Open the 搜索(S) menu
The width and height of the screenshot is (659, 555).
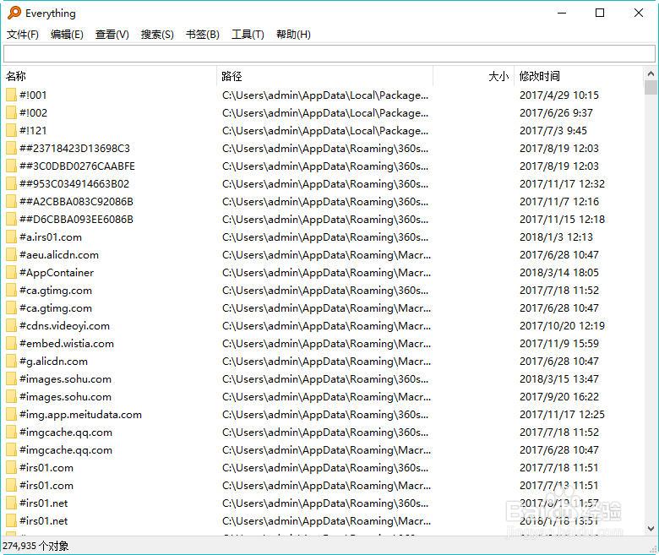click(x=157, y=35)
